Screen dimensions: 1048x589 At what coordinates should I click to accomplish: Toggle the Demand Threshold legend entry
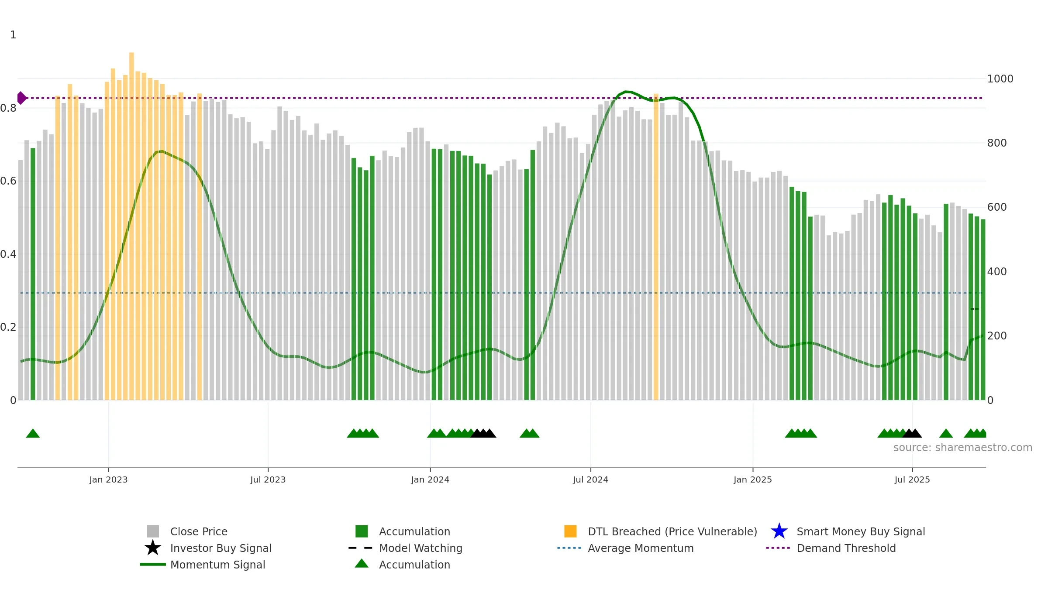(x=831, y=548)
